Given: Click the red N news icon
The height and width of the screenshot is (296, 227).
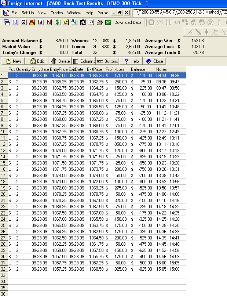Looking at the screenshot, I should (49, 22).
